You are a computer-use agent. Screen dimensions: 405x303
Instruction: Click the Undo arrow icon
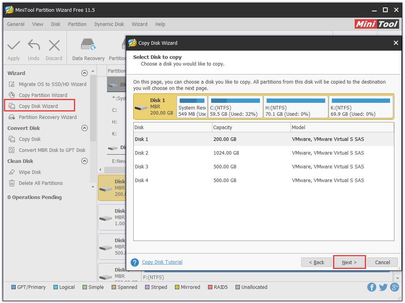click(34, 45)
